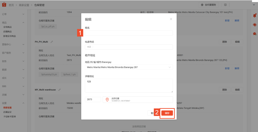
Task: Expand the SBS sidebar section
Action: 13,86
